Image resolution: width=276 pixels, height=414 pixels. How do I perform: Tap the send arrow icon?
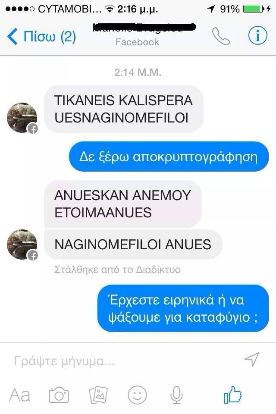(x=252, y=359)
